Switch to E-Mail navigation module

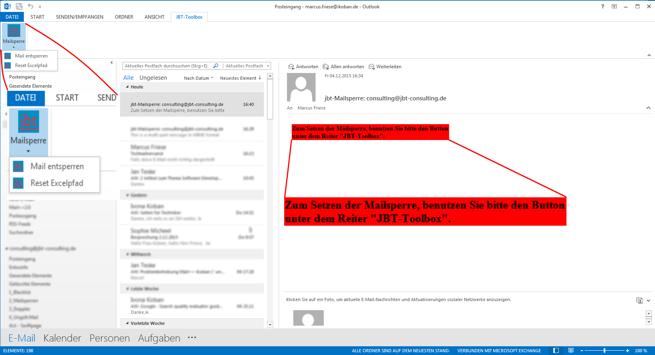tap(22, 338)
